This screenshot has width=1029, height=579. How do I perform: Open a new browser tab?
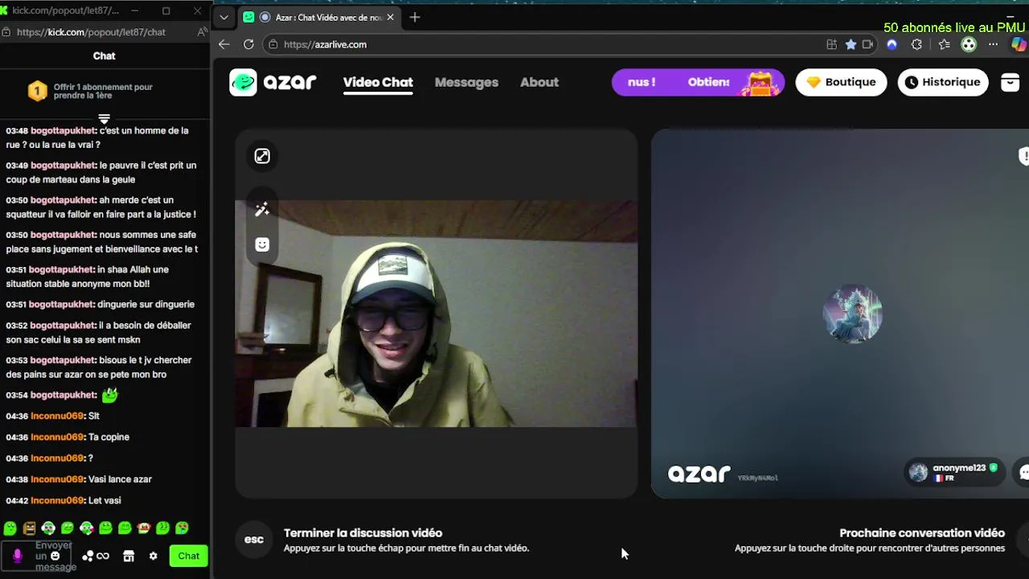[415, 17]
